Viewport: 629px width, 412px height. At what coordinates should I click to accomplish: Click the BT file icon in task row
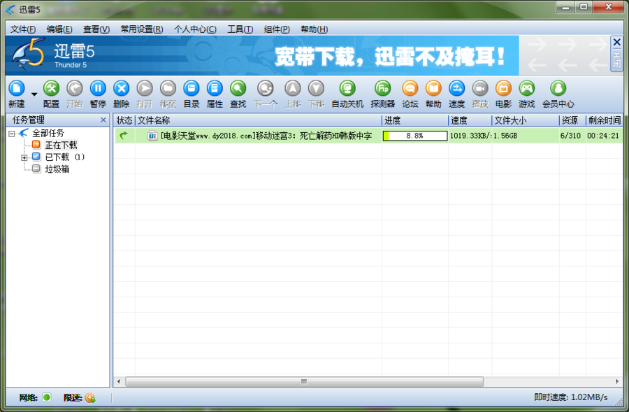(x=152, y=136)
